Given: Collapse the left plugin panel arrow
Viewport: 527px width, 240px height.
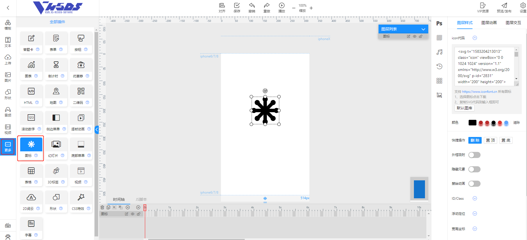Looking at the screenshot, I should 96,130.
